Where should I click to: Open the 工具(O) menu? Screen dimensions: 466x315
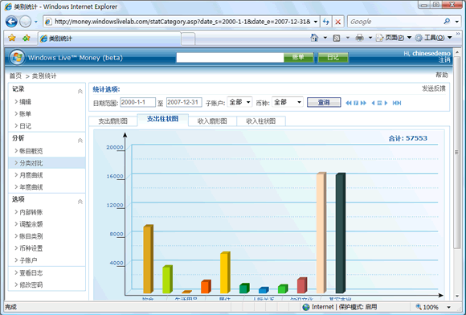tap(434, 38)
